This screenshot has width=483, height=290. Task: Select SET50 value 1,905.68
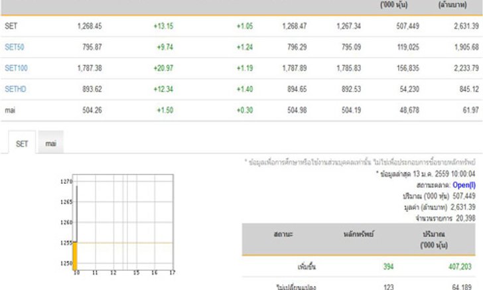[x=466, y=47]
